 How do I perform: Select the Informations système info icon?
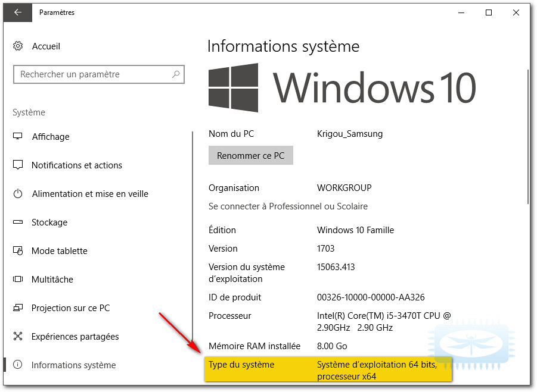pyautogui.click(x=18, y=365)
